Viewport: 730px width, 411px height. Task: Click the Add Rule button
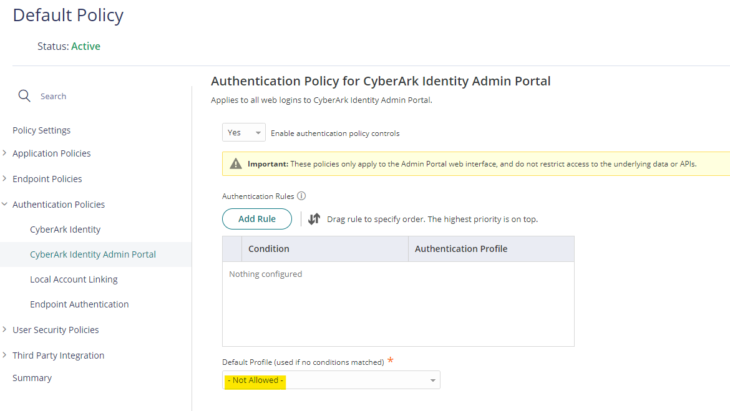[257, 219]
